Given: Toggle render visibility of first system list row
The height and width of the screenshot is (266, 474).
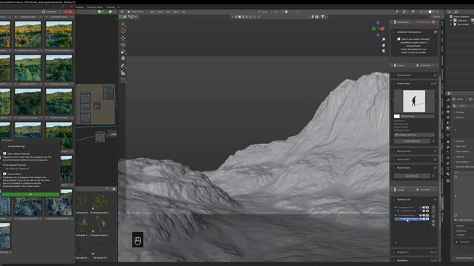Looking at the screenshot, I should coord(427,208).
